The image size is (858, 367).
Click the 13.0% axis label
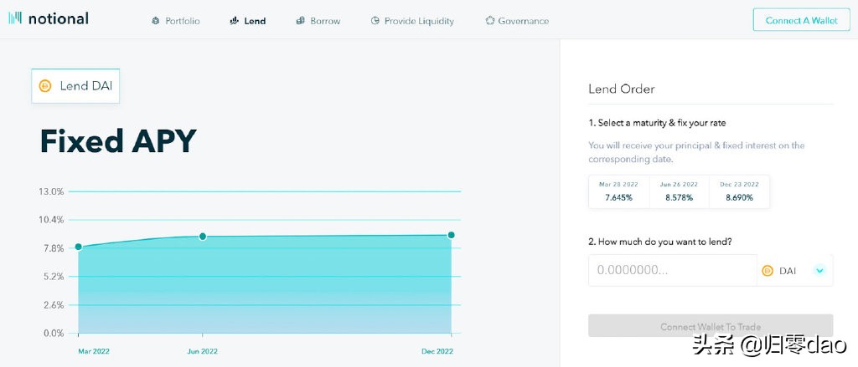[x=51, y=191]
